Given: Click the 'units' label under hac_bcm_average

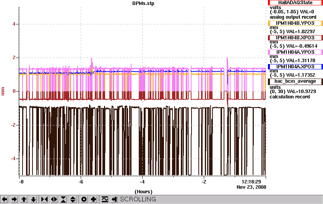Looking at the screenshot, I should (x=275, y=87).
